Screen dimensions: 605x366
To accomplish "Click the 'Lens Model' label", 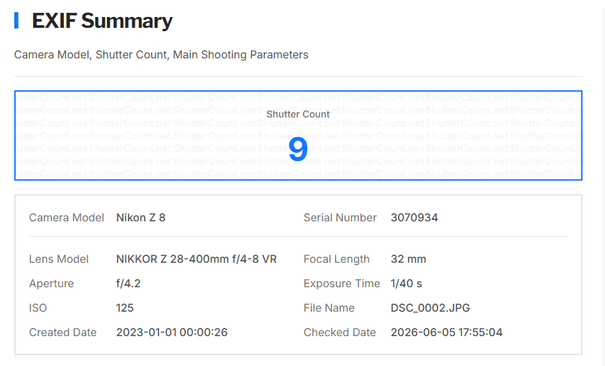I will pyautogui.click(x=59, y=259).
